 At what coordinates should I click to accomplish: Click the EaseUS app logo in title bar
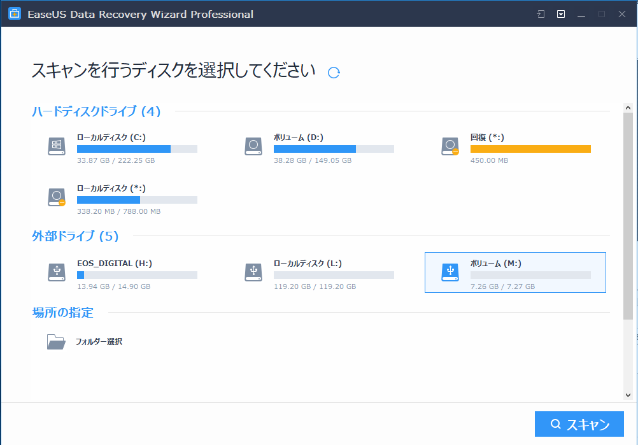pyautogui.click(x=14, y=14)
